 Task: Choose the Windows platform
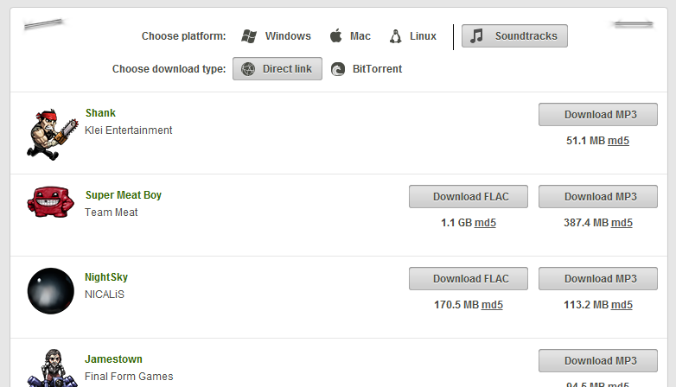(x=288, y=36)
